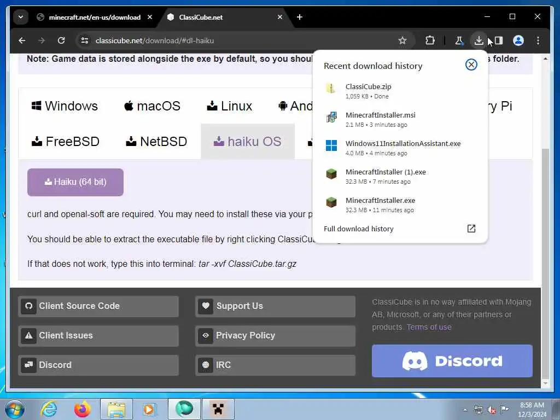Close the Recent download history popup
The height and width of the screenshot is (420, 560).
(471, 65)
